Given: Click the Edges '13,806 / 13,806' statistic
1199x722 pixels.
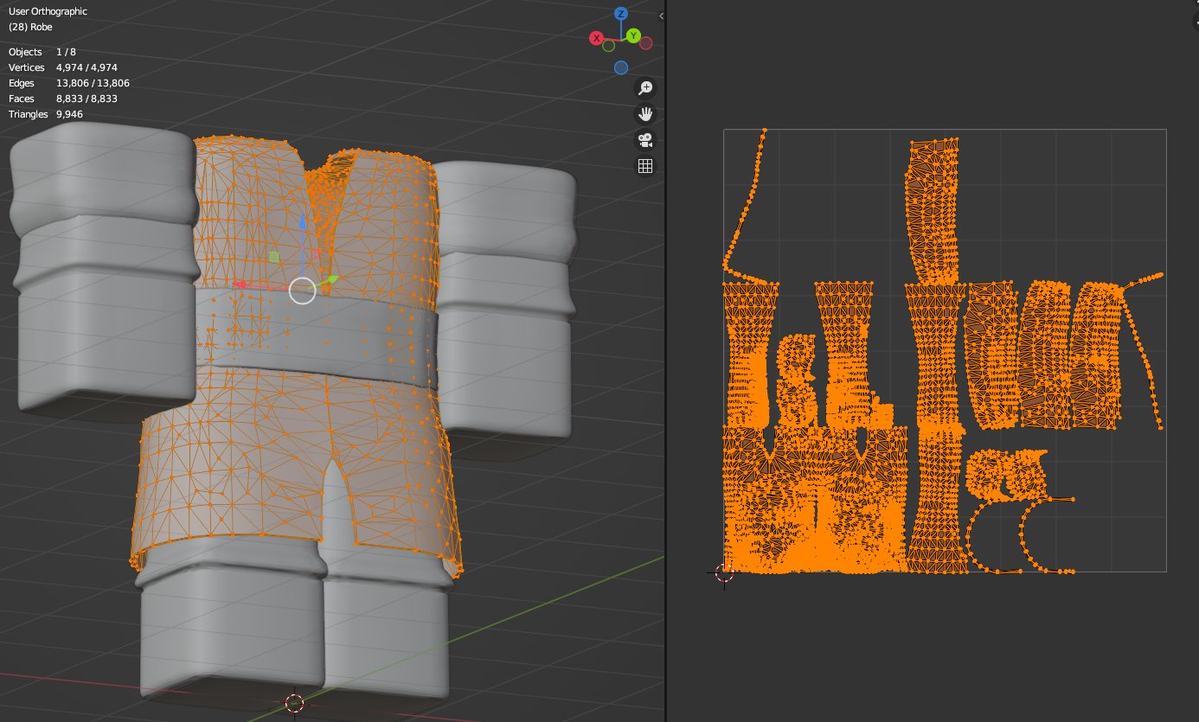Looking at the screenshot, I should (x=93, y=83).
